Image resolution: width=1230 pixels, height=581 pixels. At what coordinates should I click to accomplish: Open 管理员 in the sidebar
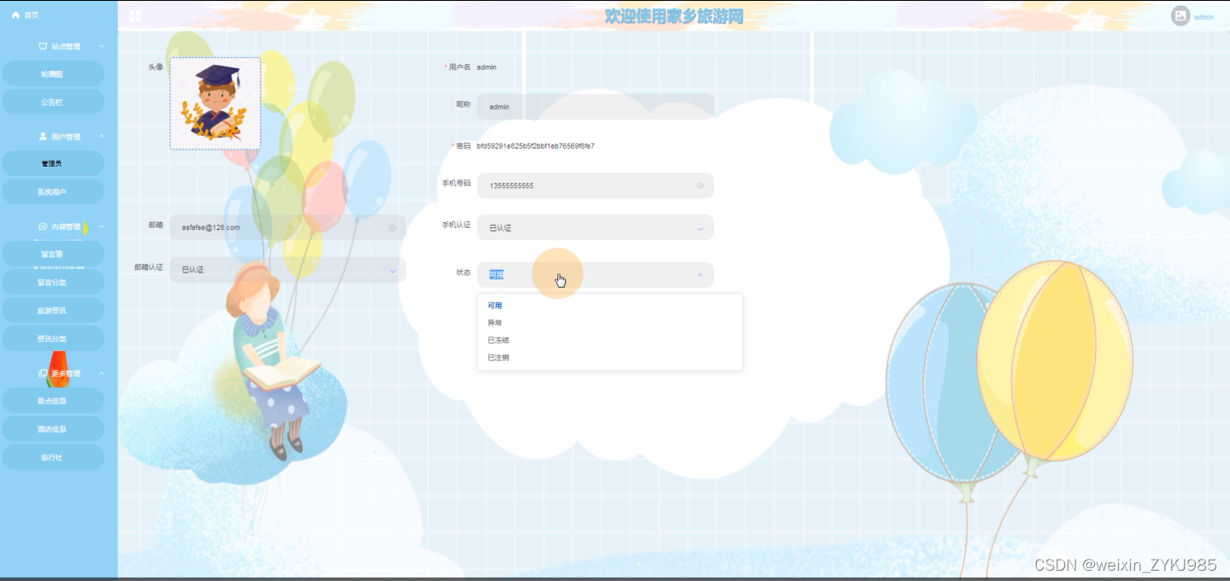click(53, 164)
